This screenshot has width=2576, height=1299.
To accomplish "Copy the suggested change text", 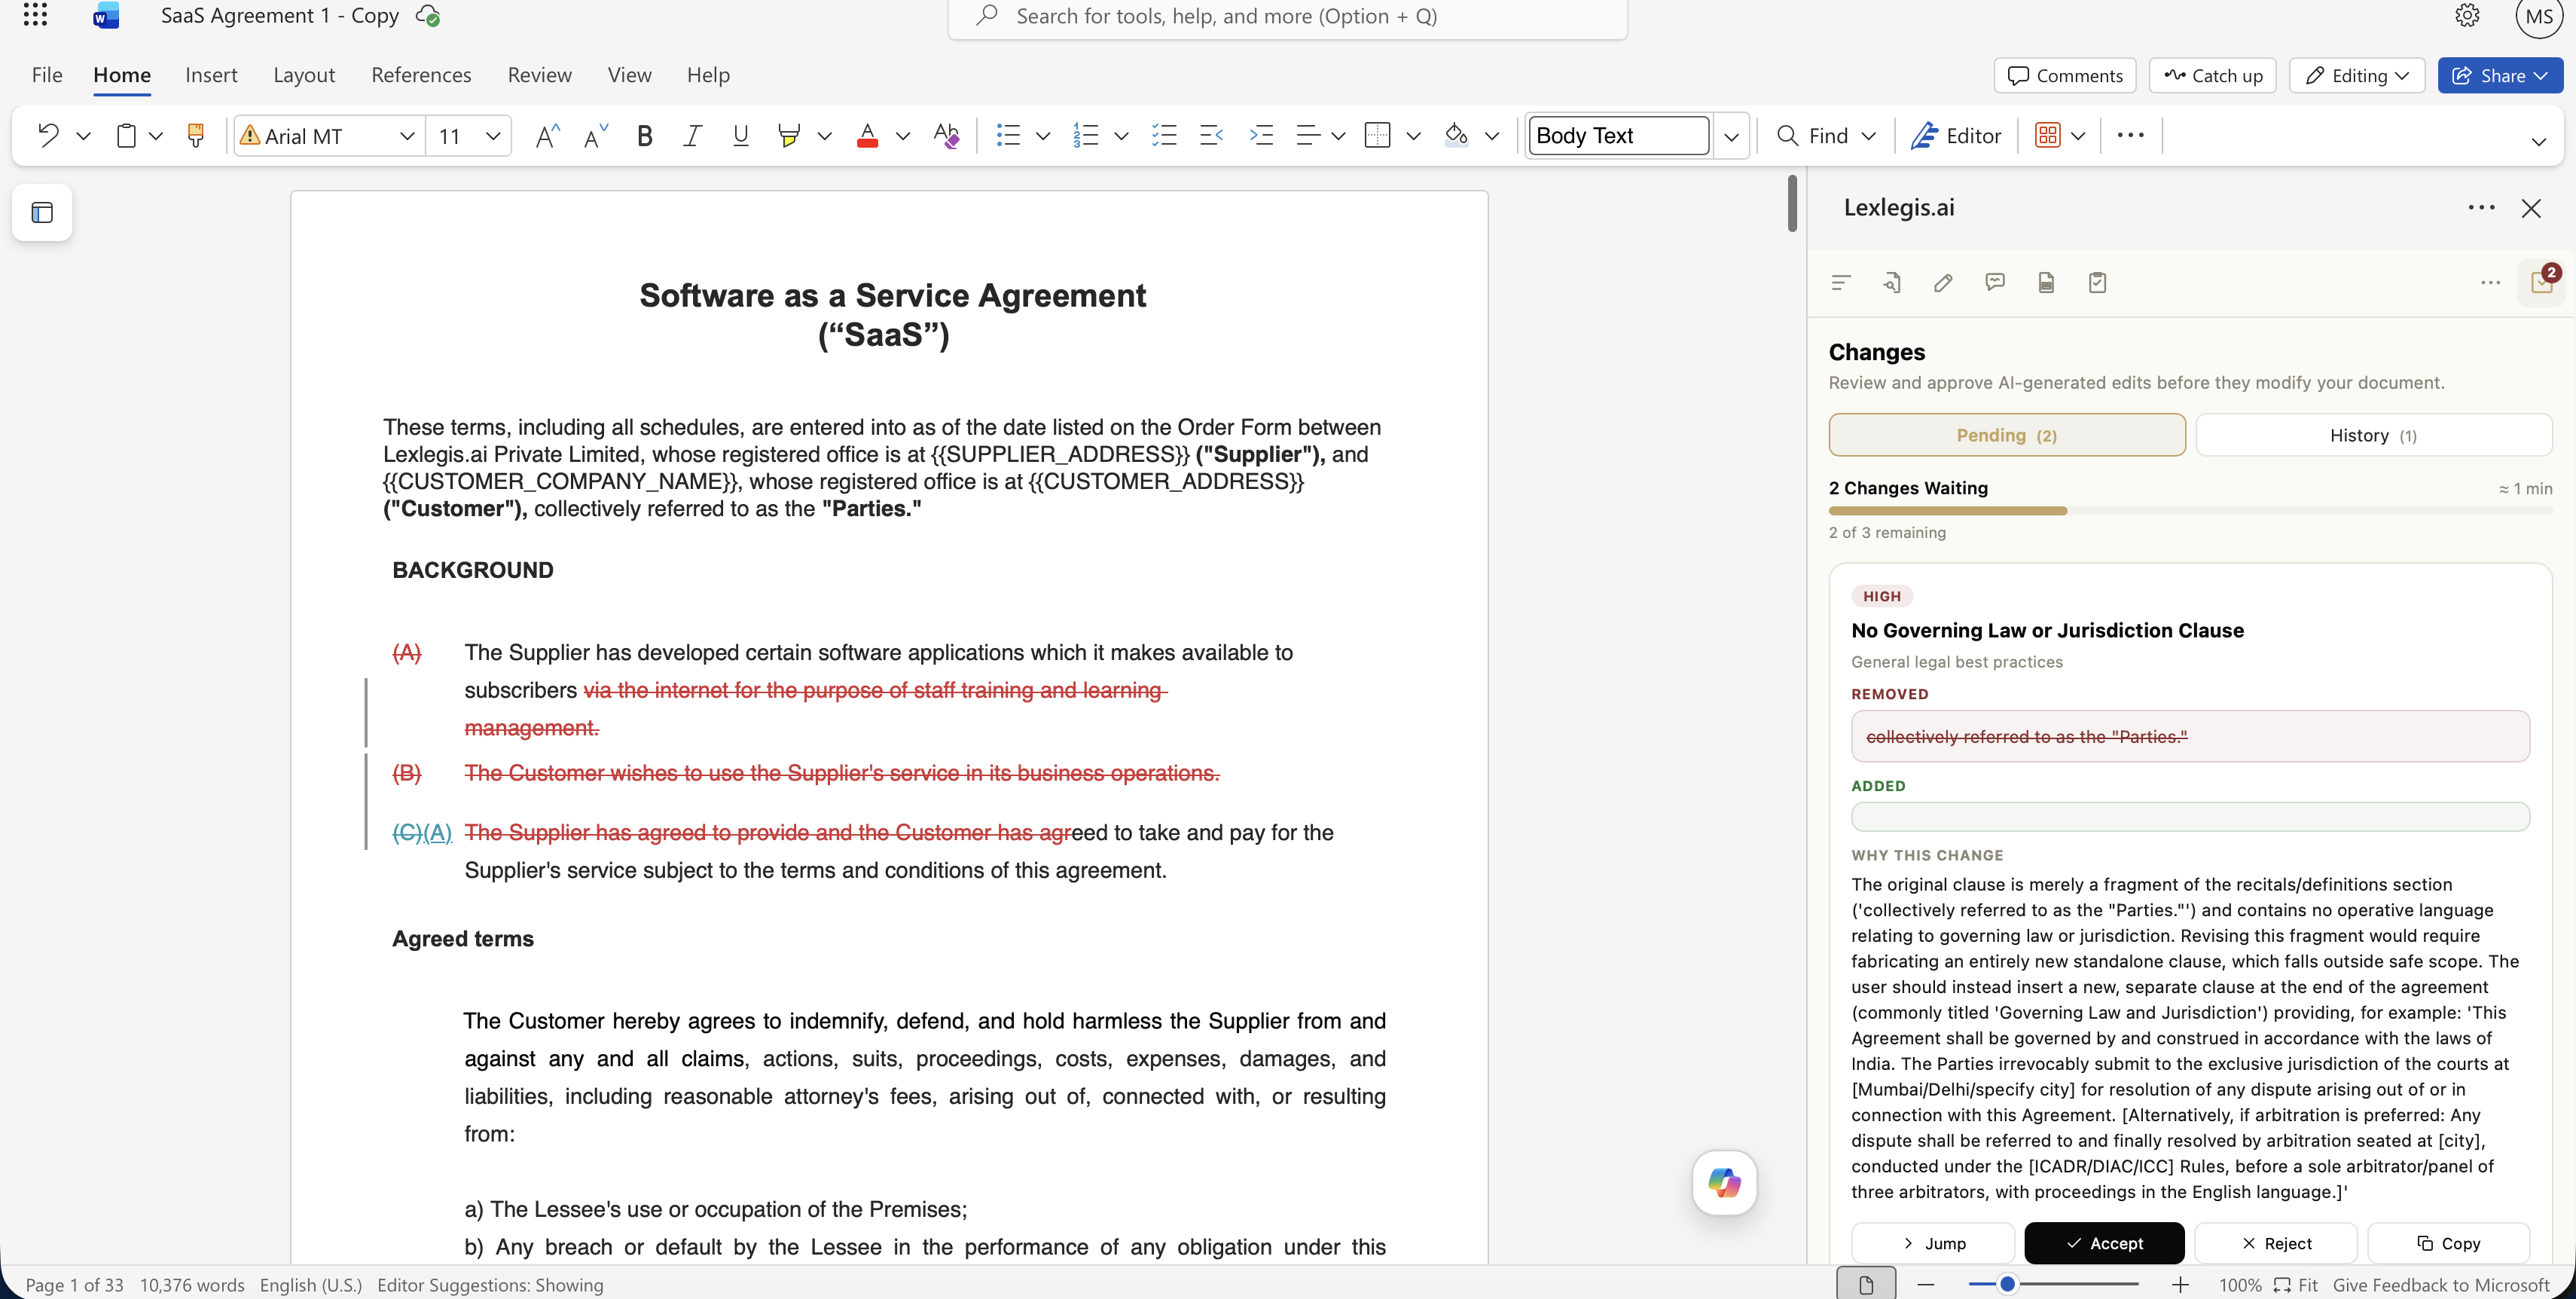I will (x=2449, y=1243).
